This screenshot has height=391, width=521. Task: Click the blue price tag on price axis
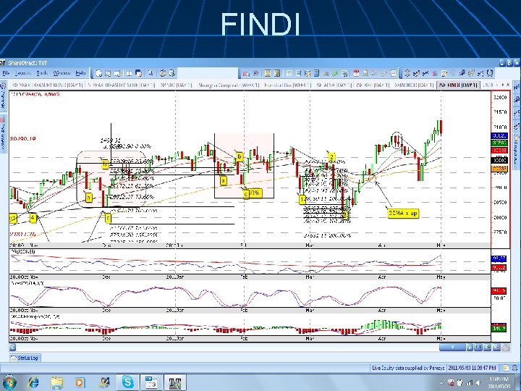pos(499,135)
